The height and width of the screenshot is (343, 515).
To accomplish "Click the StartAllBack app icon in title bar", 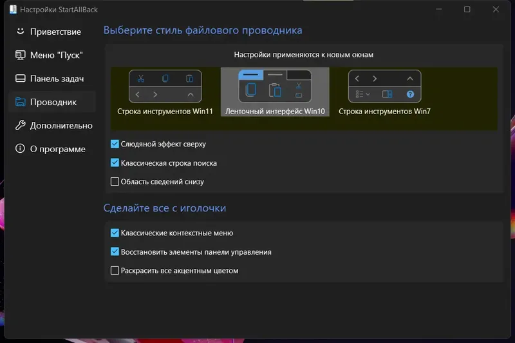I will (x=13, y=10).
